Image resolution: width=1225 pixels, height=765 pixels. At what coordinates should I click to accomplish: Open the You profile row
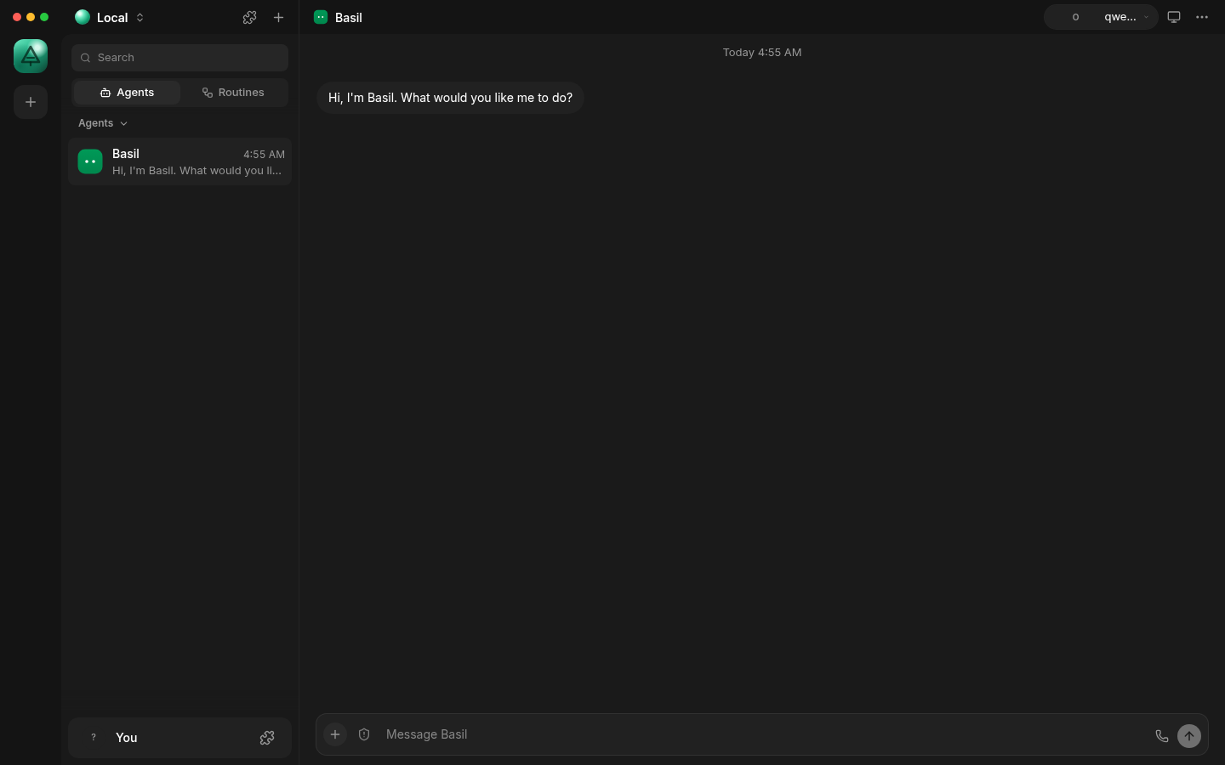point(179,738)
